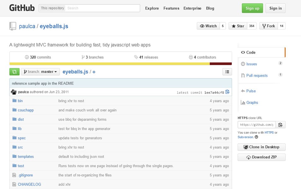This screenshot has width=301, height=189.
Task: Click the spec folder icon
Action: pos(15,138)
